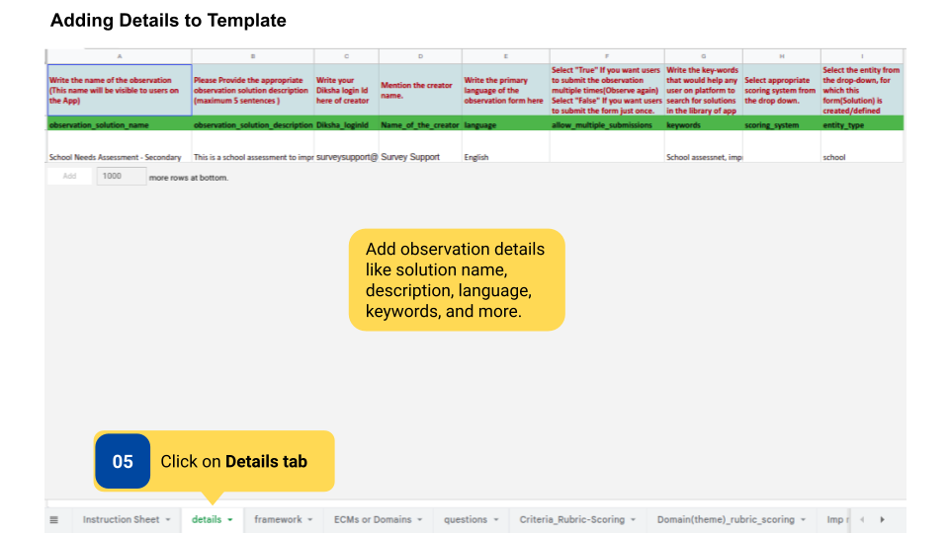Viewport: 949px width, 533px height.
Task: Select the Criteria_Rubric-Scoring sheet tab
Action: 571,519
